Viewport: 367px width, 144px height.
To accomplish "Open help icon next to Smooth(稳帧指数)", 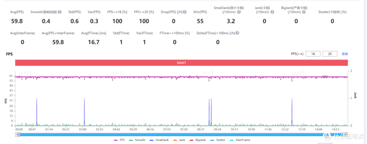I will (x=60, y=12).
